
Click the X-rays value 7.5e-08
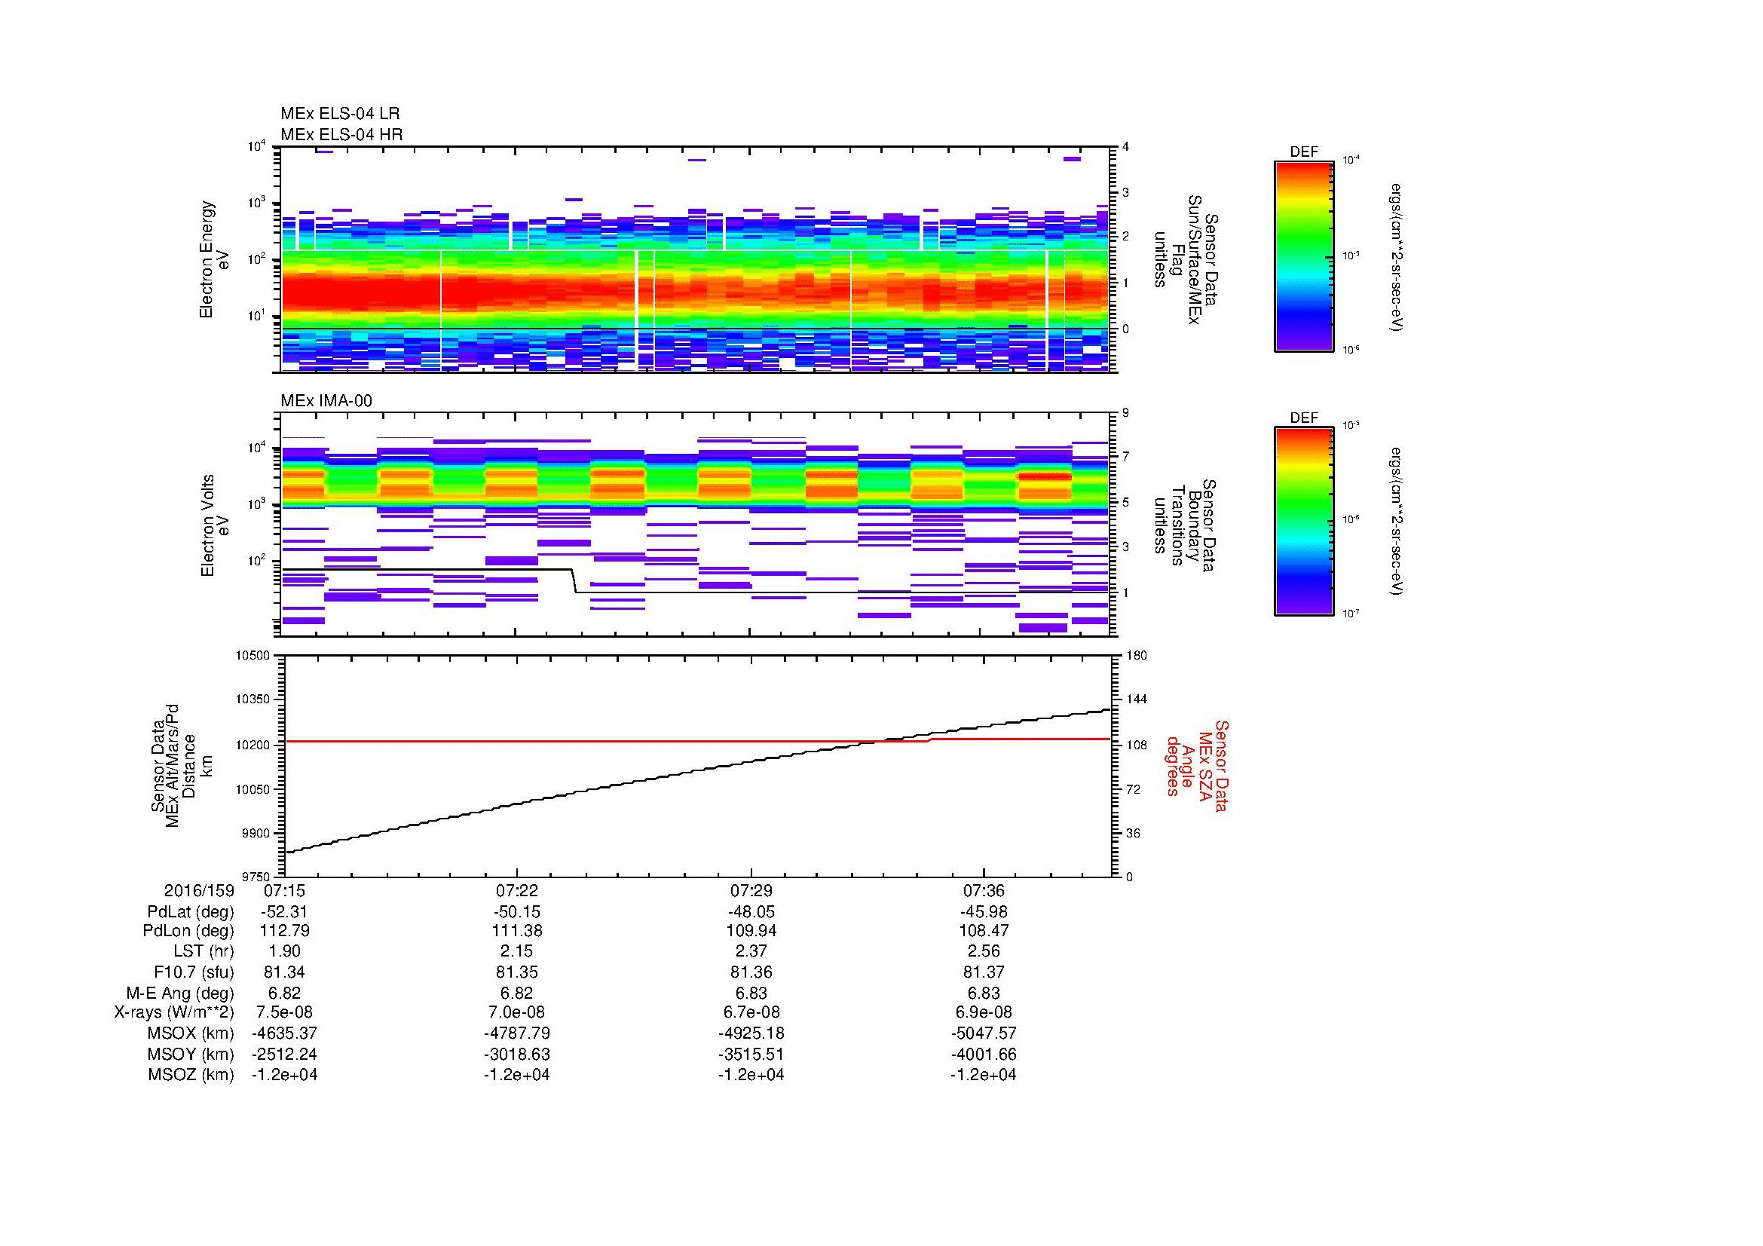[x=284, y=1012]
